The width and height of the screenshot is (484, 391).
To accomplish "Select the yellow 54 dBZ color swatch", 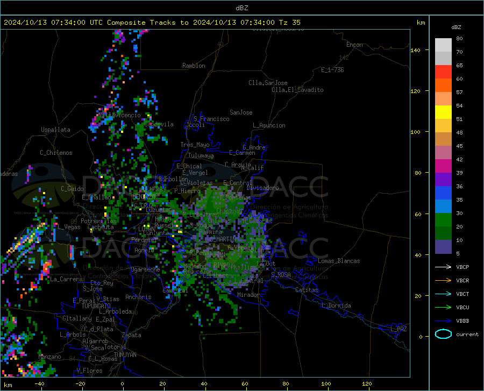I will point(443,112).
